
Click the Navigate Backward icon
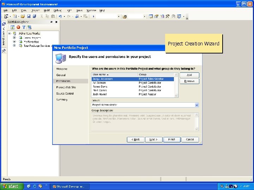coord(77,16)
